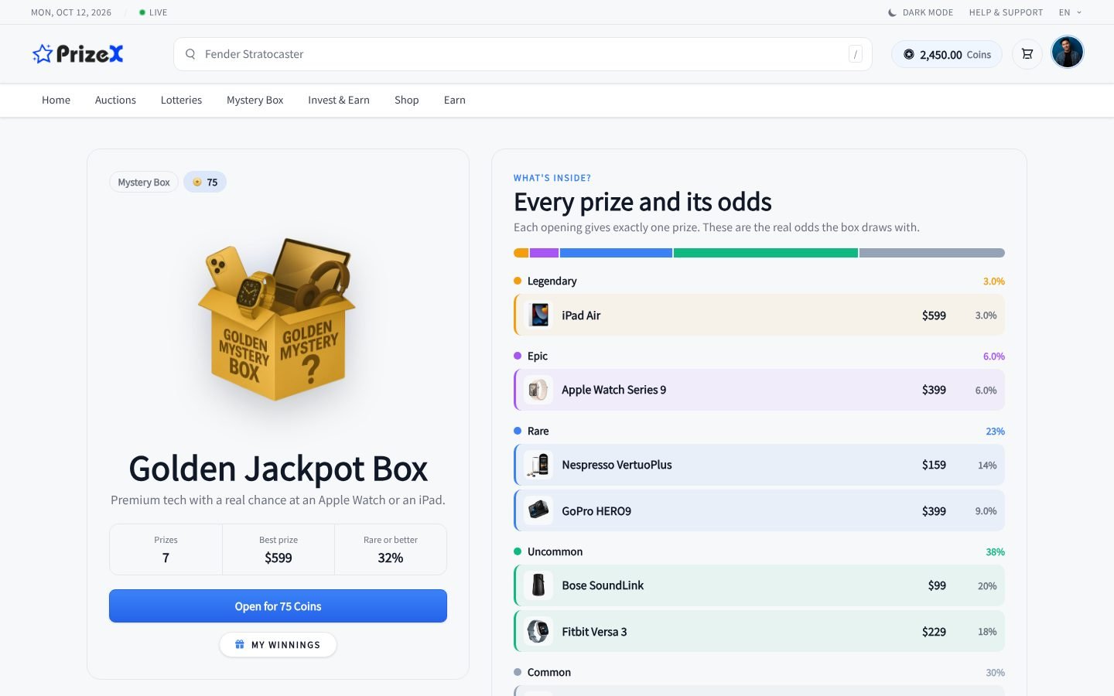The width and height of the screenshot is (1114, 696).
Task: Open the Auctions page
Action: pyautogui.click(x=115, y=100)
